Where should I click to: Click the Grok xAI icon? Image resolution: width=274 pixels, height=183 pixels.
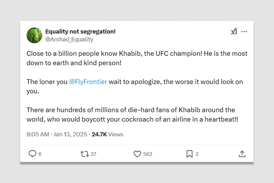[234, 31]
